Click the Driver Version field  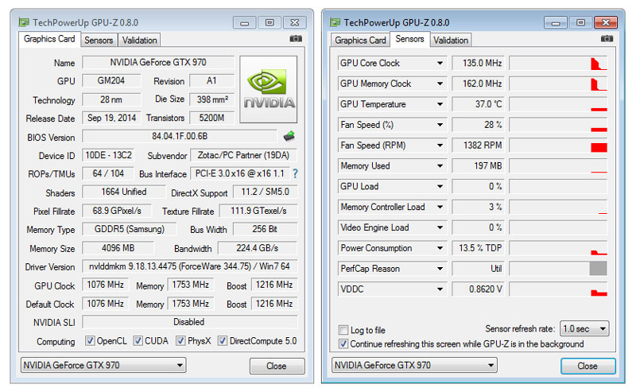click(189, 266)
